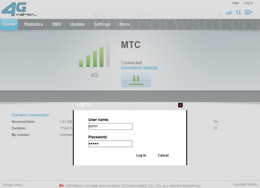Screen dimensions: 260x188
Task: Click the 4G network logo
Action: click(x=19, y=9)
